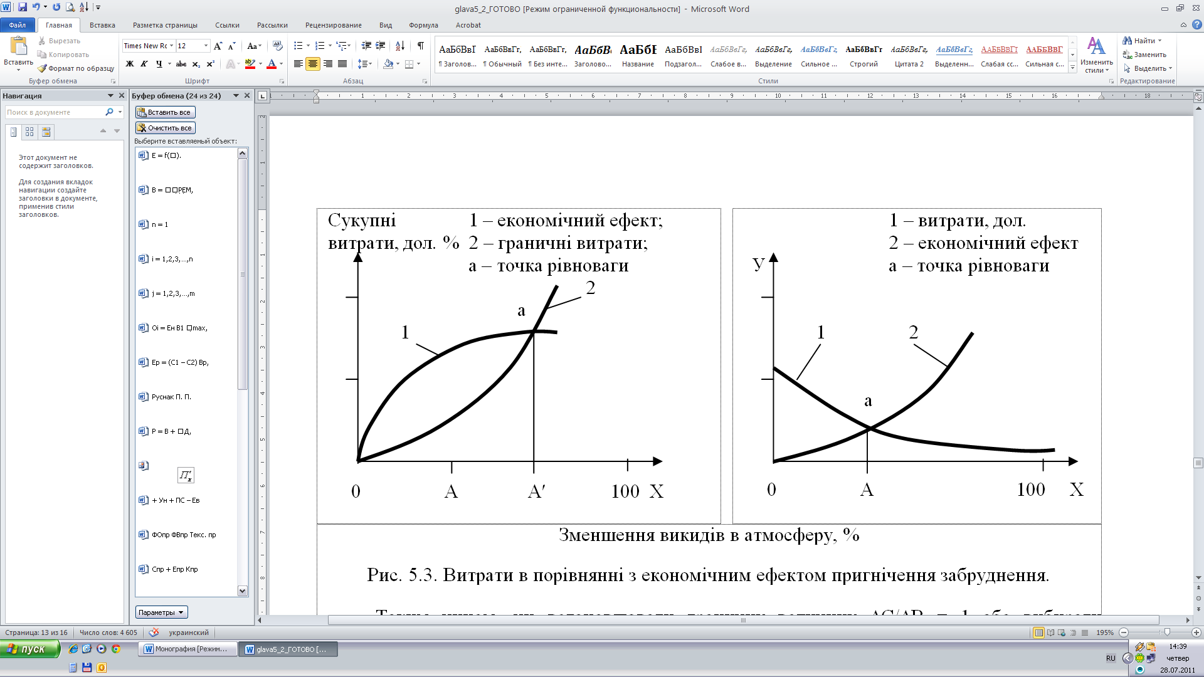Show headings browse tab in Navigation
This screenshot has width=1204, height=677.
pyautogui.click(x=14, y=132)
